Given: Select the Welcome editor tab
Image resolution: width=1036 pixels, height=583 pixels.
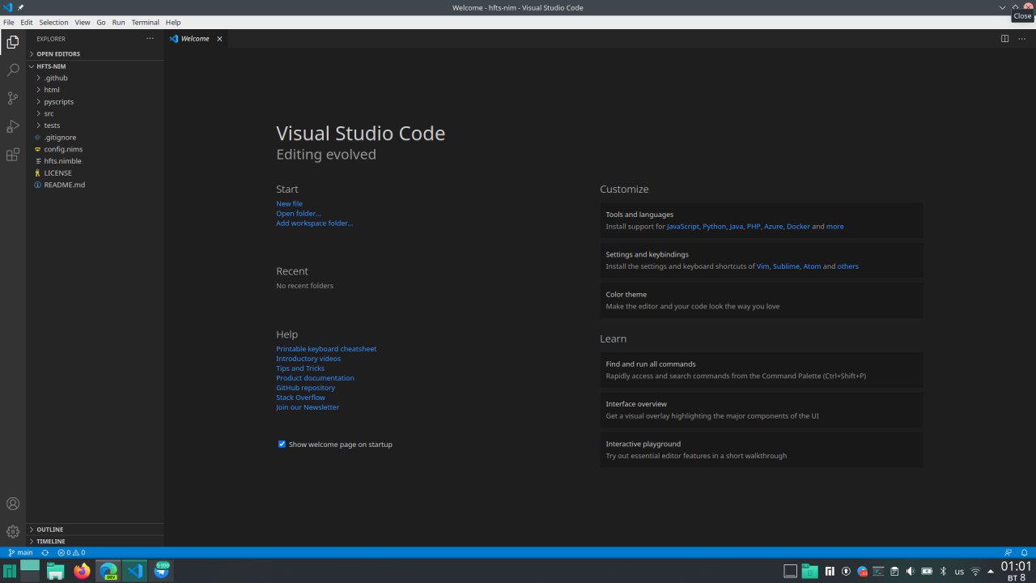Looking at the screenshot, I should point(197,39).
